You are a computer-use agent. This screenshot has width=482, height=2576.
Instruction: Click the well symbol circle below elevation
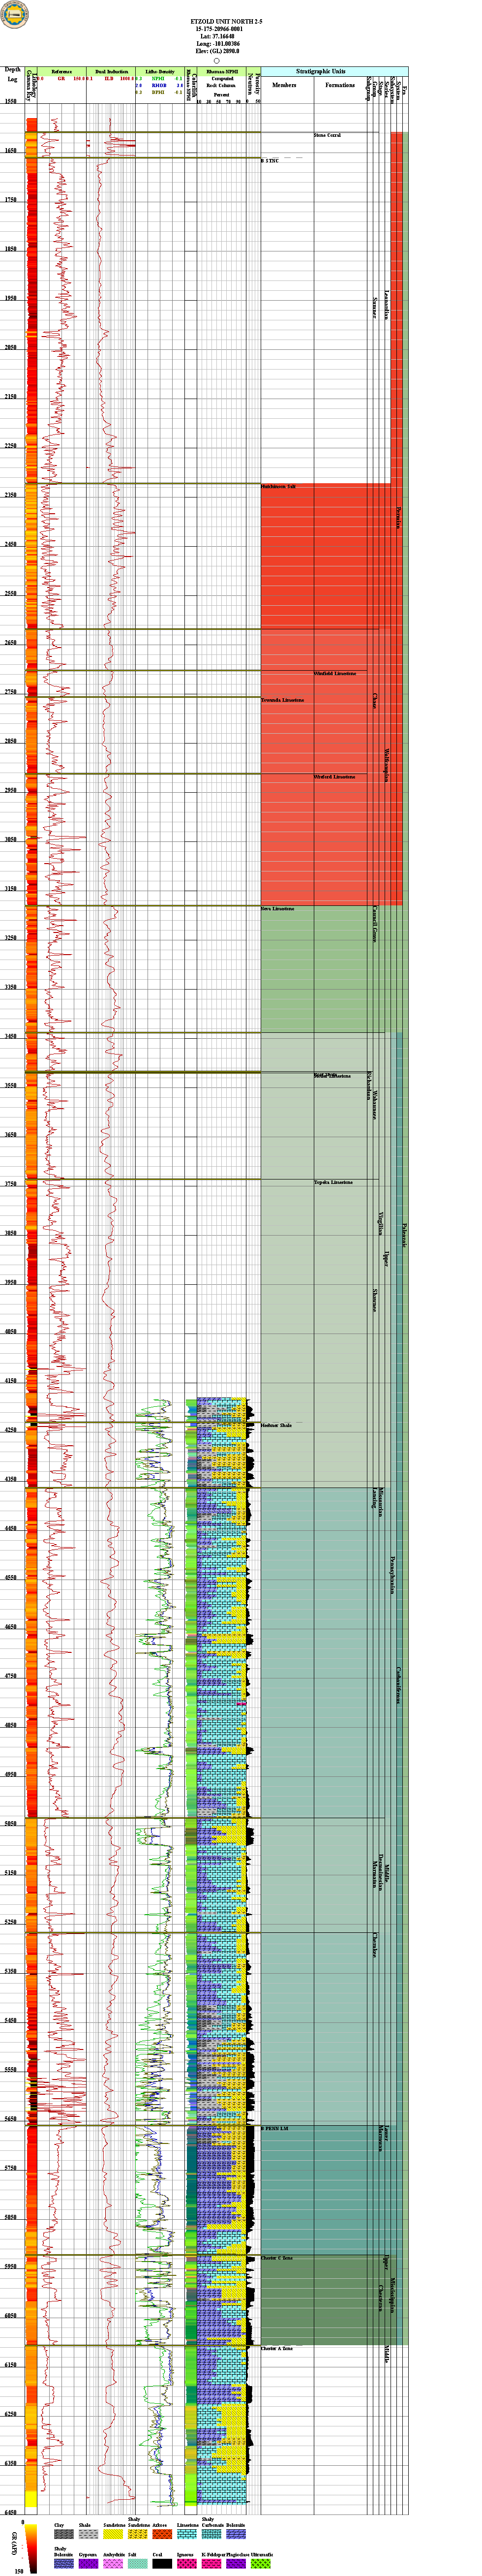tap(217, 60)
